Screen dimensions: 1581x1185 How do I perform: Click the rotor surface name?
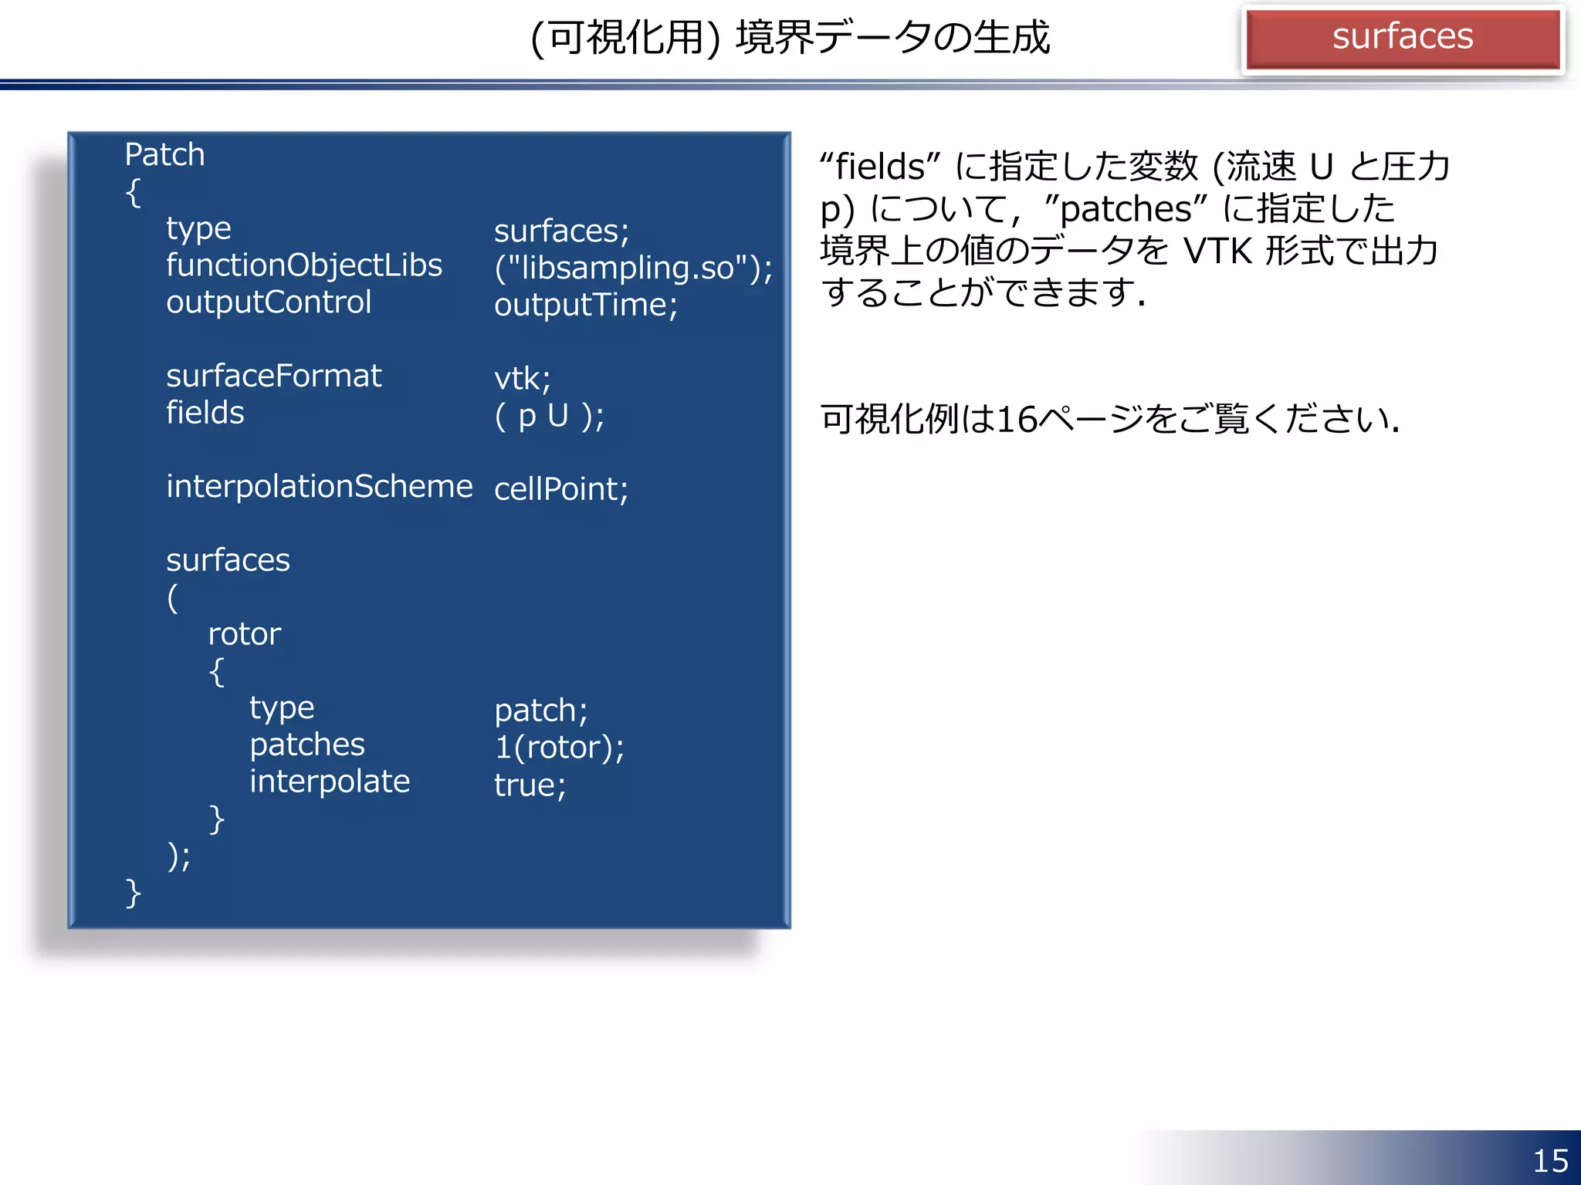click(244, 634)
